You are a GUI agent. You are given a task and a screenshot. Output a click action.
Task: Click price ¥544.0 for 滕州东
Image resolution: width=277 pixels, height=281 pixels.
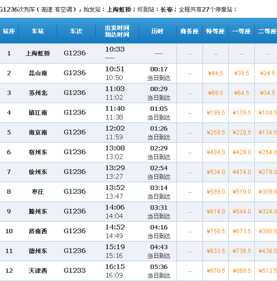[x=241, y=212]
